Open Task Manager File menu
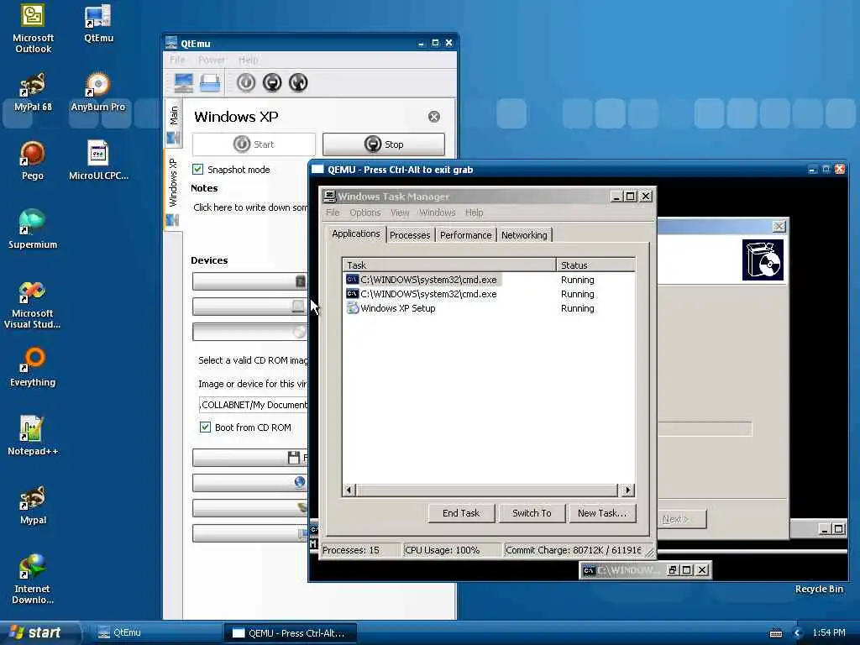Image resolution: width=860 pixels, height=645 pixels. point(333,212)
